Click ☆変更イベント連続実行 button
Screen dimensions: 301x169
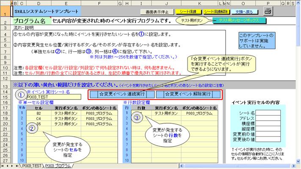pyautogui.click(x=122, y=94)
